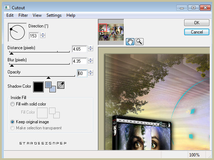Click the direction angle dial
Image resolution: width=214 pixels, height=160 pixels.
[x=17, y=32]
